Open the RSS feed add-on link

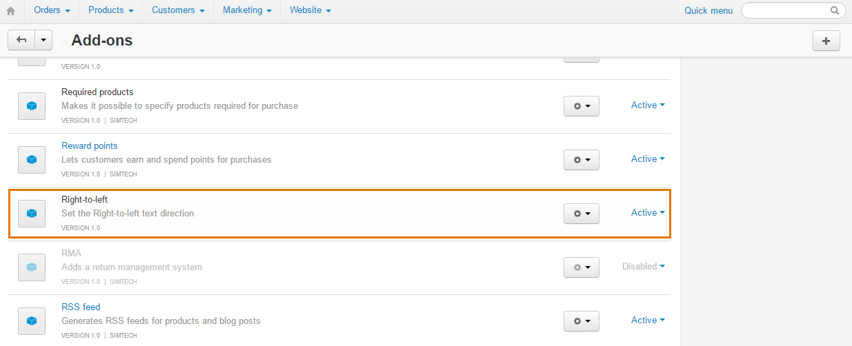coord(81,307)
